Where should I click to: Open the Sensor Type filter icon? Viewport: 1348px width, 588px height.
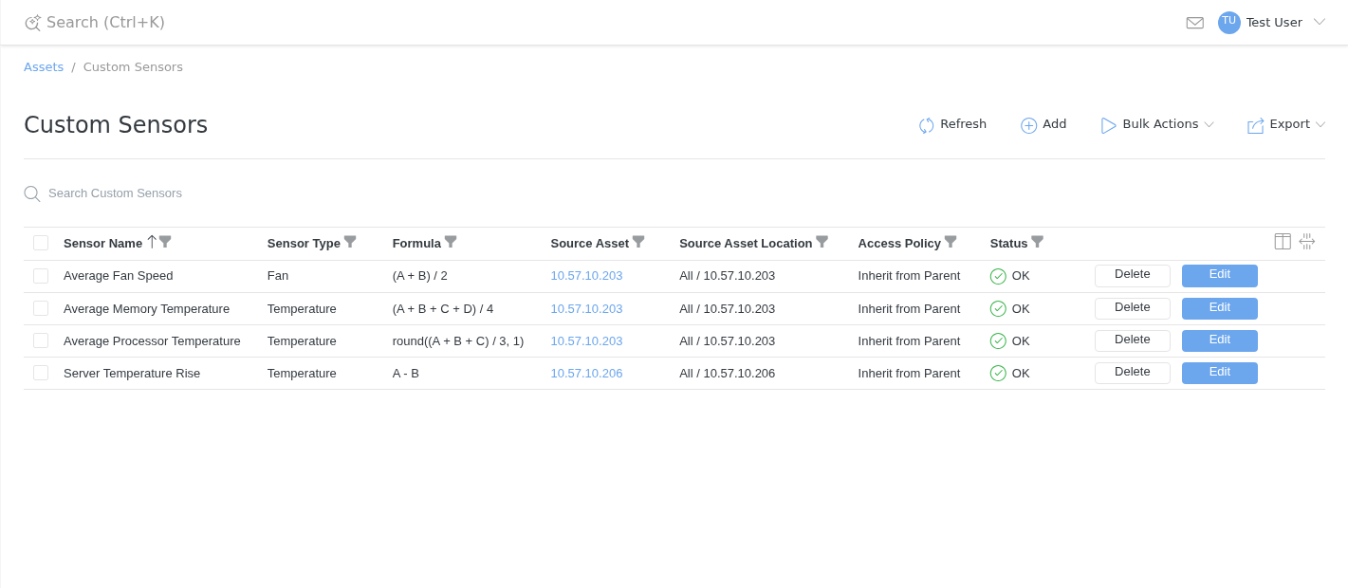point(350,242)
